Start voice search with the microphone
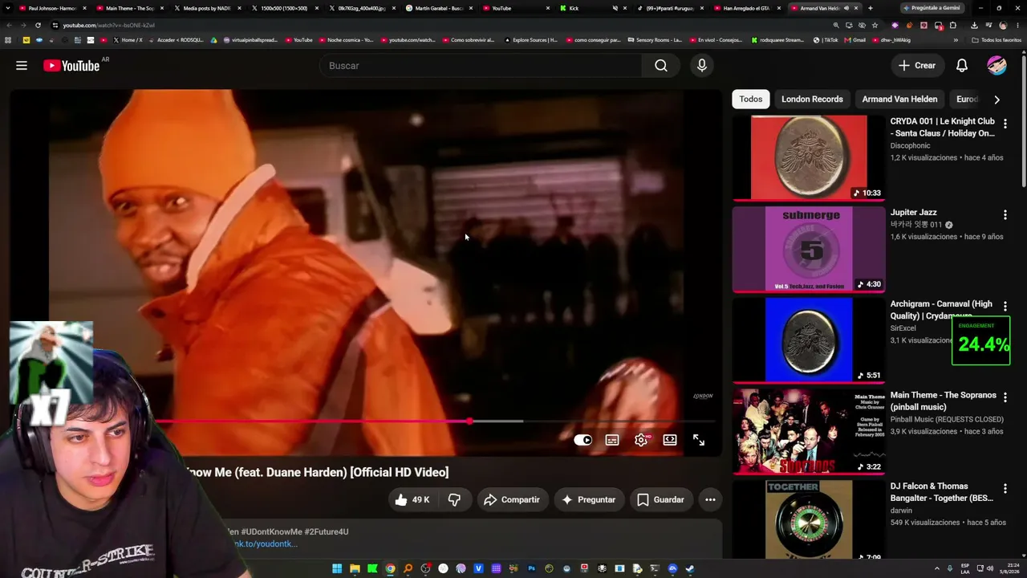The image size is (1027, 578). point(702,66)
